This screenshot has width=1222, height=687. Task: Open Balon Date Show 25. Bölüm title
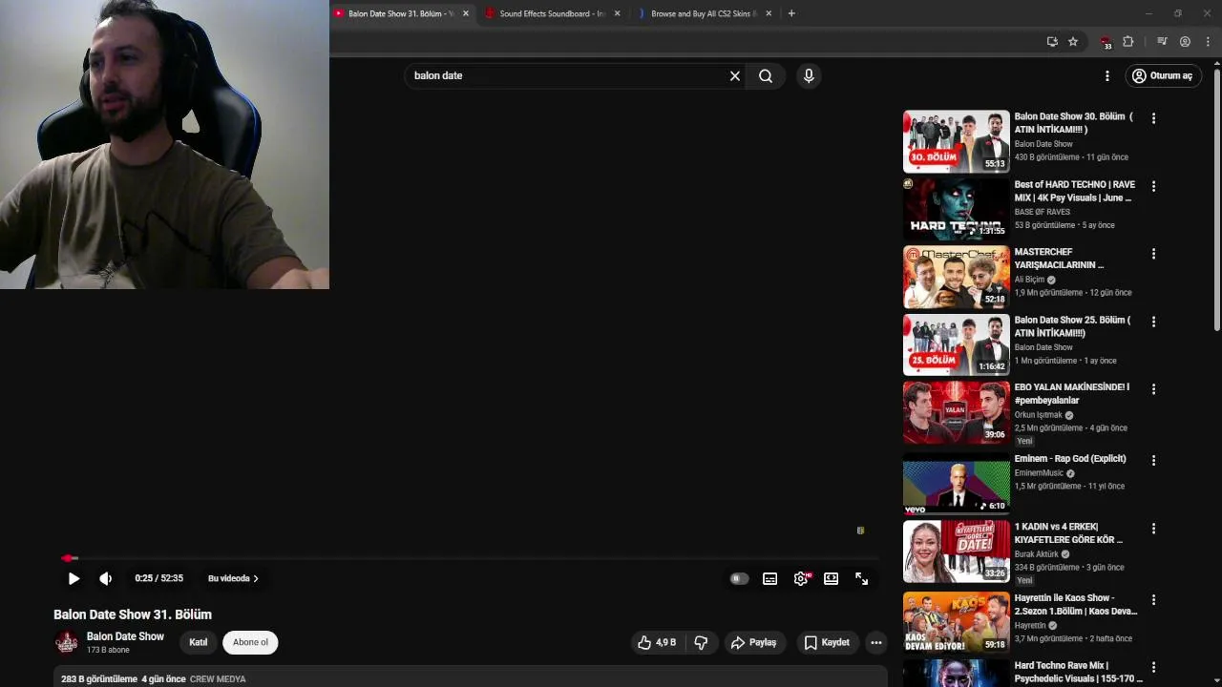(x=1073, y=326)
